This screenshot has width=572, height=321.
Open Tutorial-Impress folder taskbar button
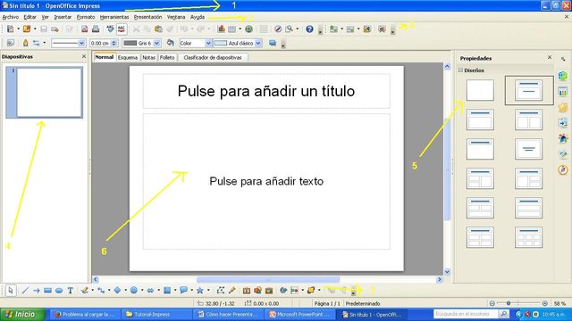(156, 315)
